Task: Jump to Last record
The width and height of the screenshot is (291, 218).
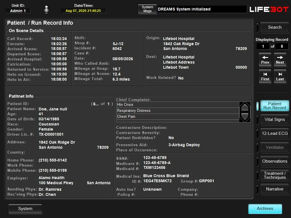Action: (280, 76)
